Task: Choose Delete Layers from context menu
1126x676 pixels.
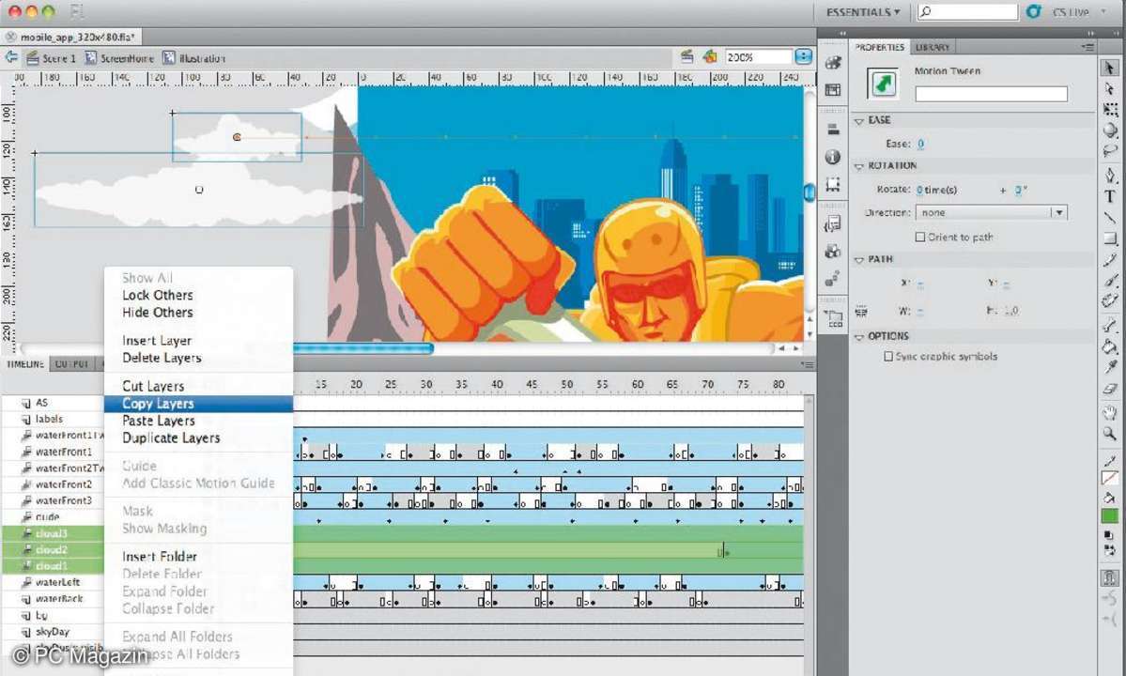Action: point(162,358)
